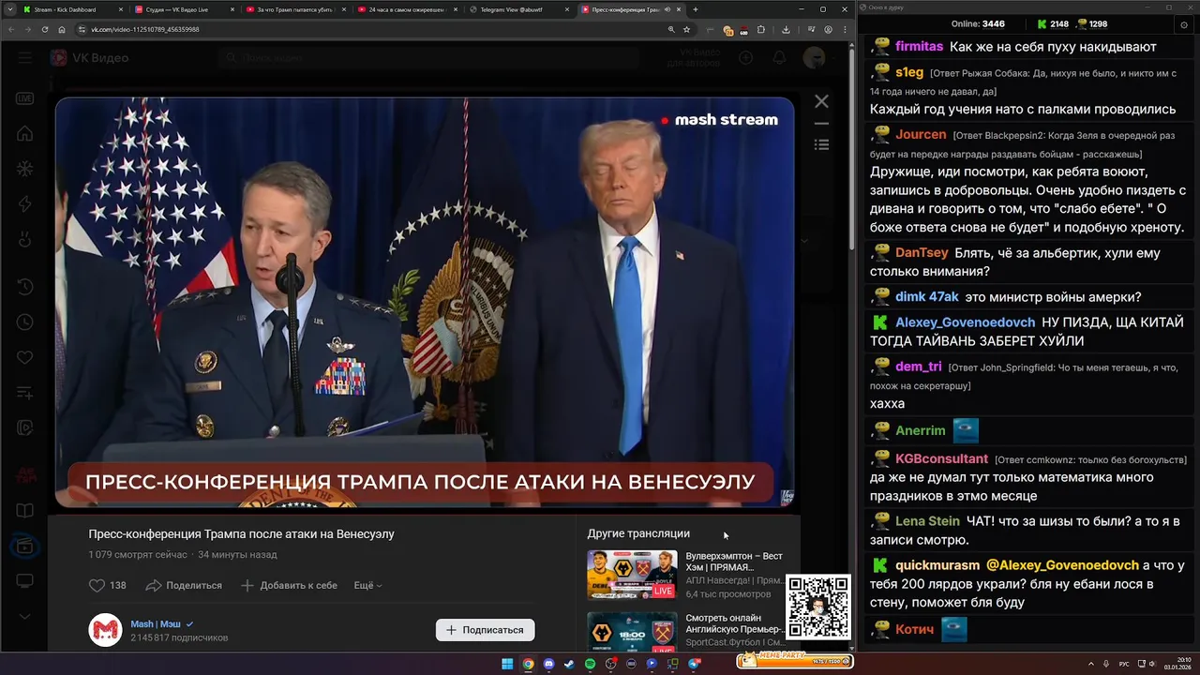Image resolution: width=1200 pixels, height=675 pixels.
Task: Reload the page in browser toolbar
Action: tap(44, 29)
